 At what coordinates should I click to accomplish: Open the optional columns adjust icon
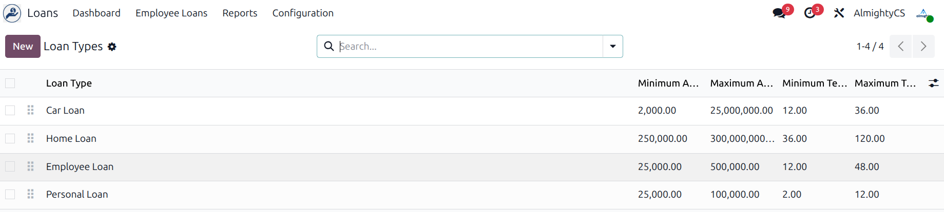933,83
